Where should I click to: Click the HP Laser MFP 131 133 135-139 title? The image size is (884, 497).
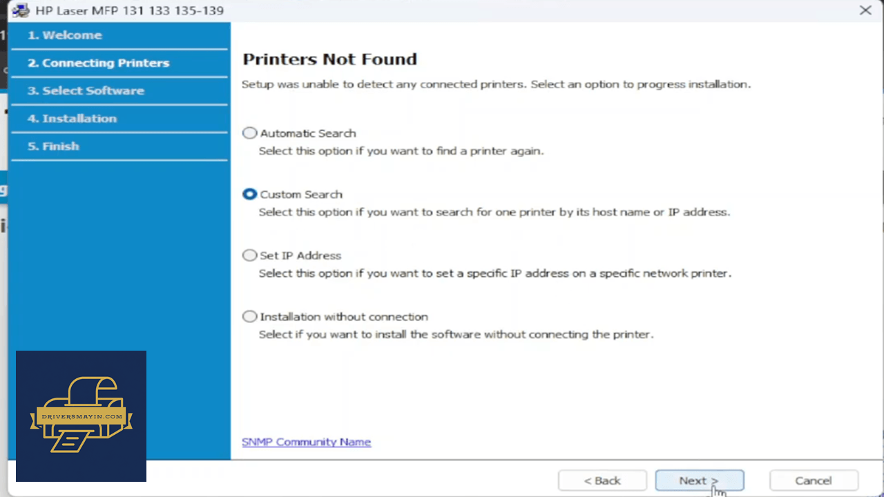(x=129, y=11)
